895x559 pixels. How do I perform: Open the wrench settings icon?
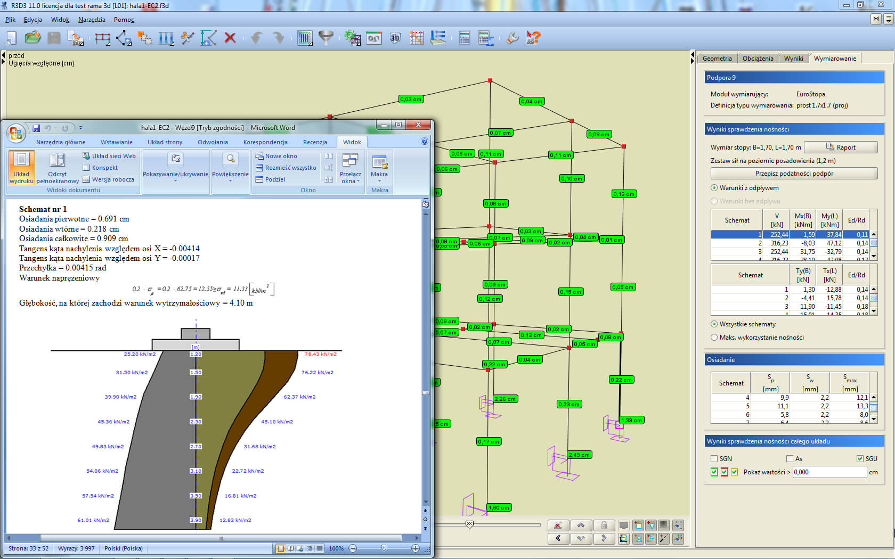pos(512,38)
